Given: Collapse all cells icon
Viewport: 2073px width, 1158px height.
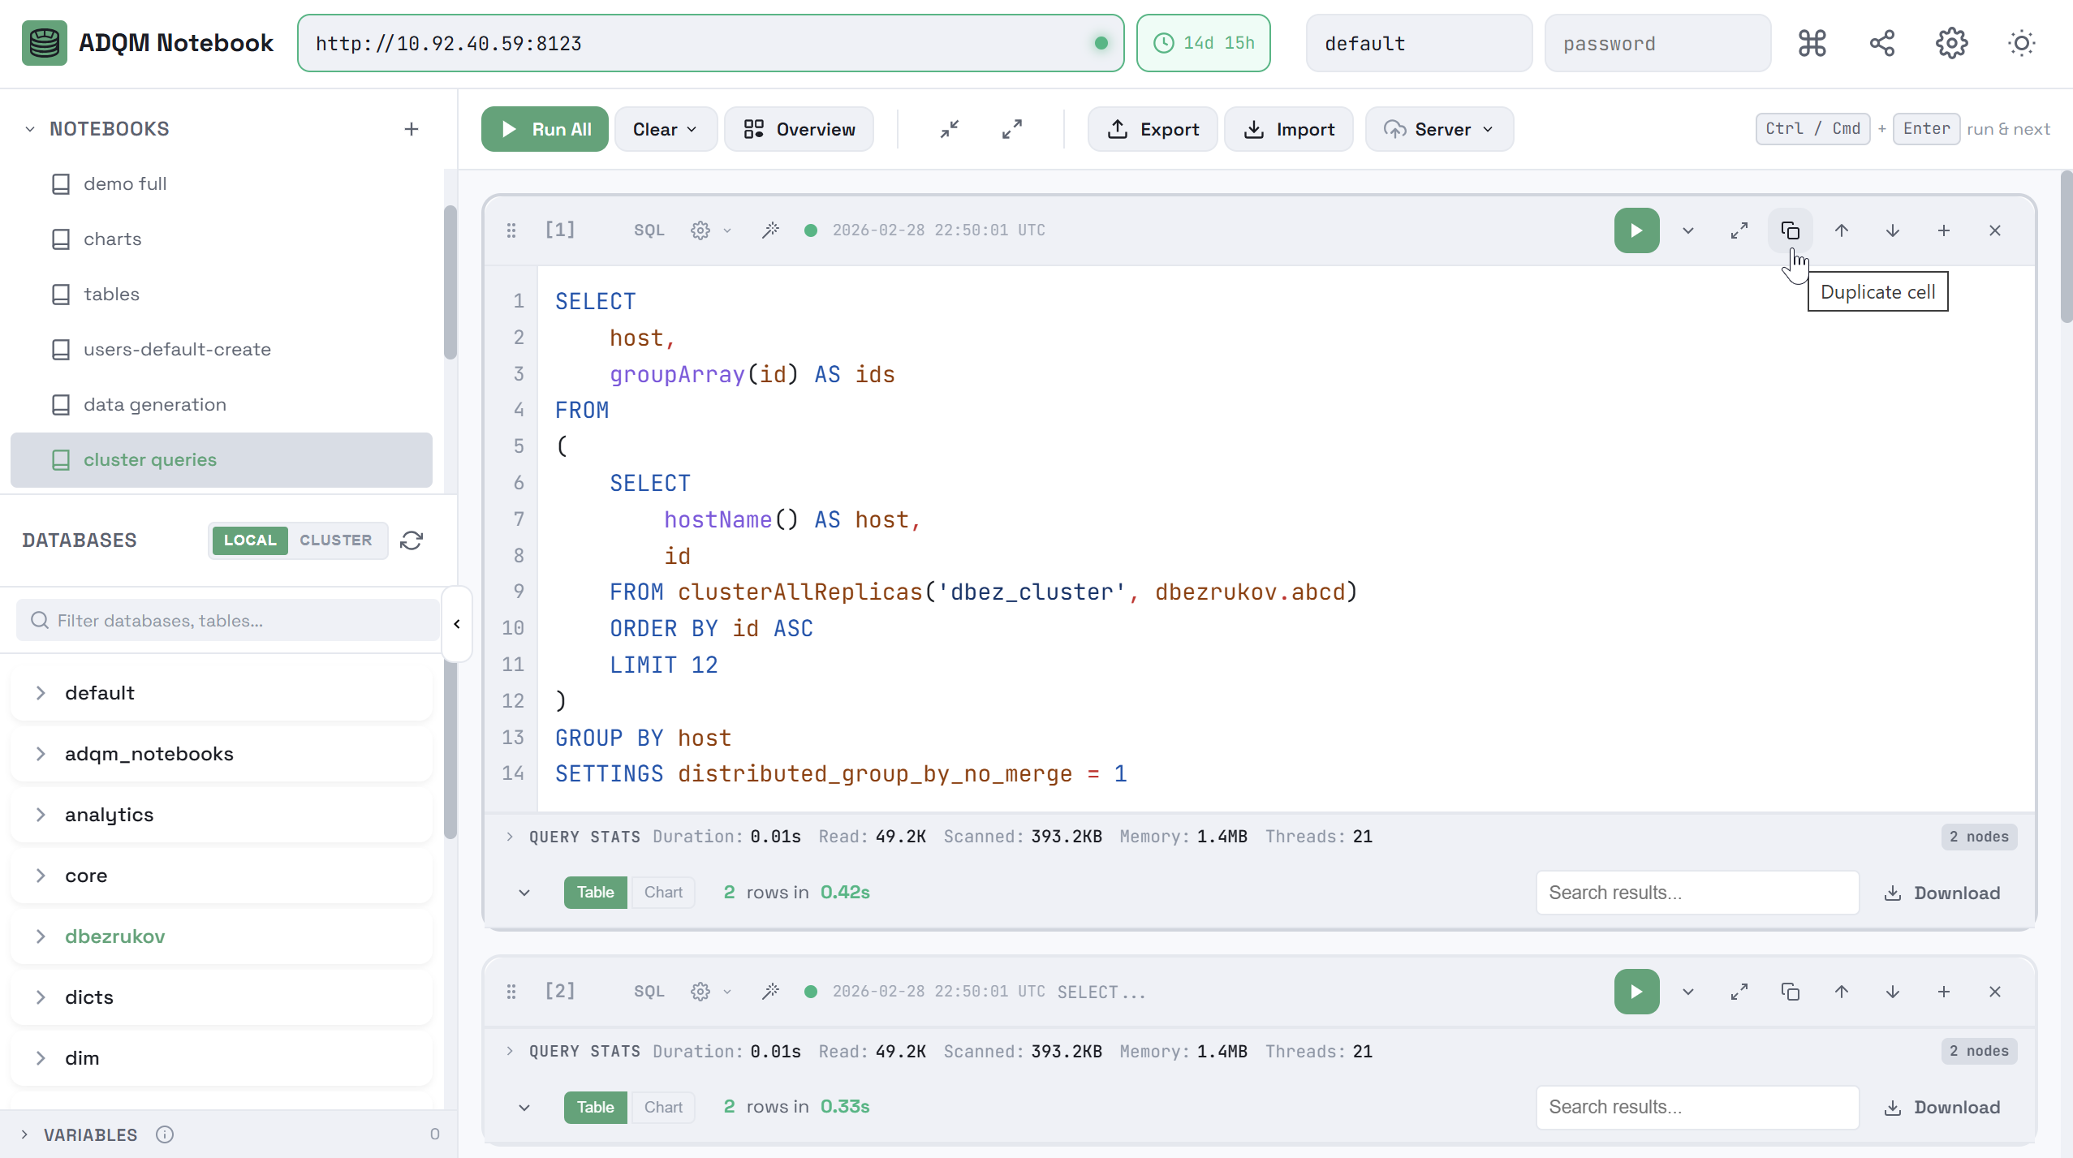Looking at the screenshot, I should (950, 129).
